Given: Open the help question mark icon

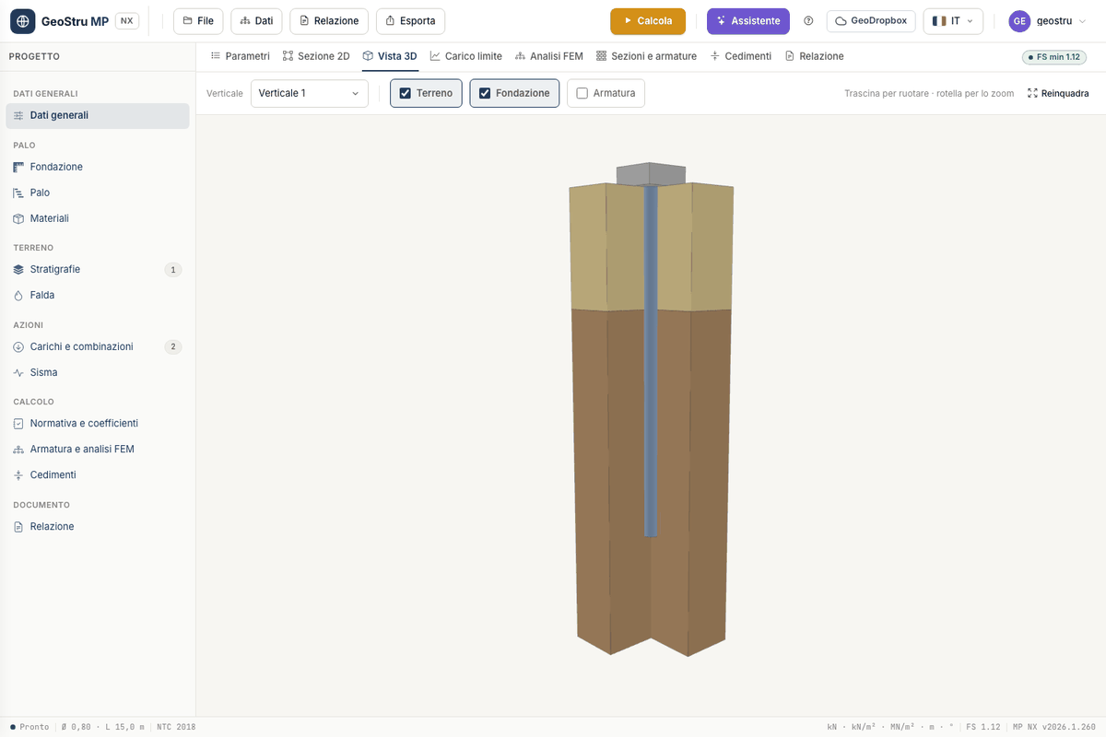Looking at the screenshot, I should (808, 21).
